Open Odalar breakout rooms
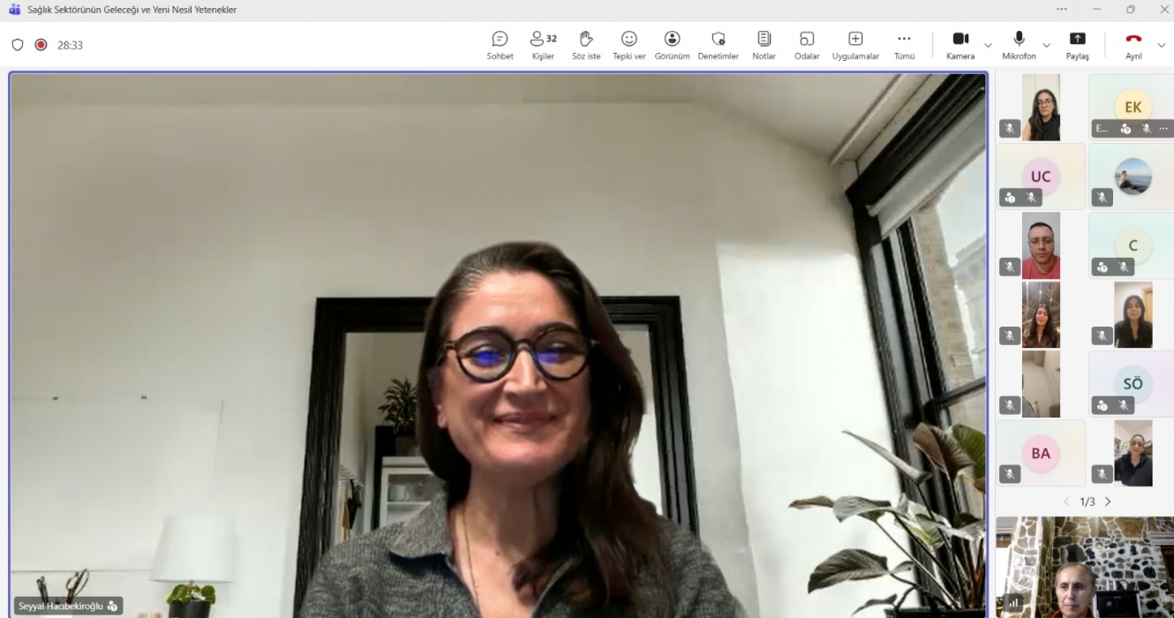The width and height of the screenshot is (1174, 618). click(x=807, y=45)
